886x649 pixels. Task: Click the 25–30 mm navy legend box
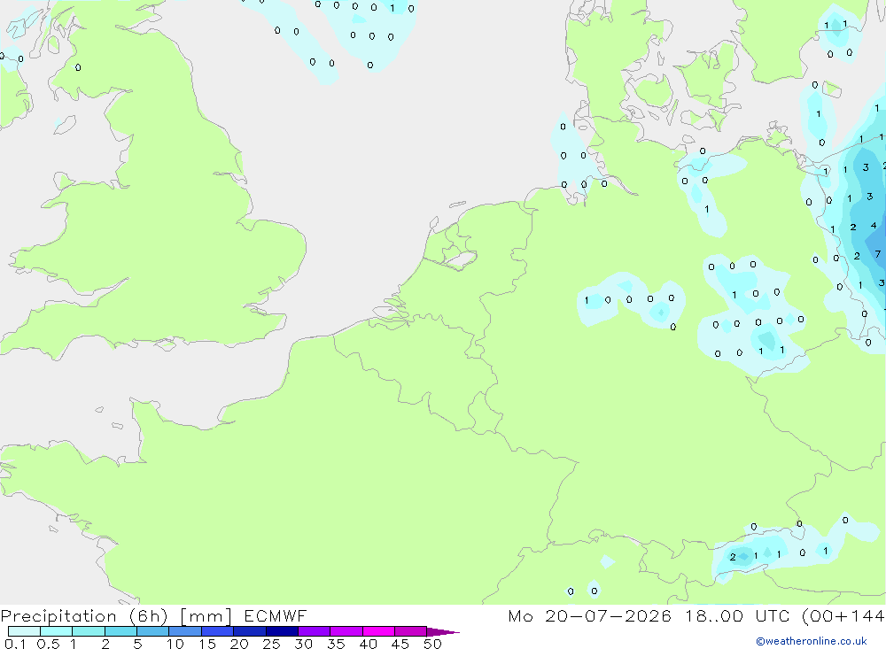[x=282, y=631]
